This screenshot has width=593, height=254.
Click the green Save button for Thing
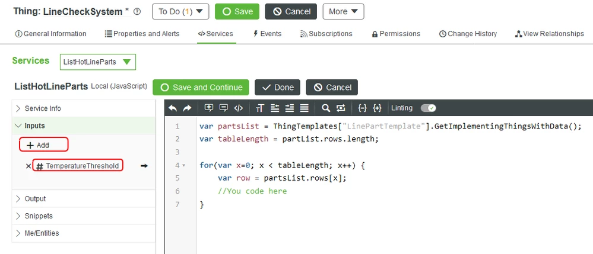tap(237, 12)
